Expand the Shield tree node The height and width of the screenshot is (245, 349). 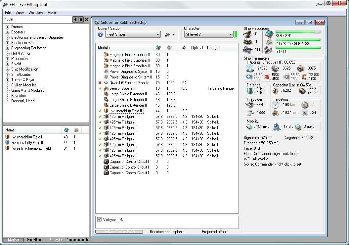(7, 64)
